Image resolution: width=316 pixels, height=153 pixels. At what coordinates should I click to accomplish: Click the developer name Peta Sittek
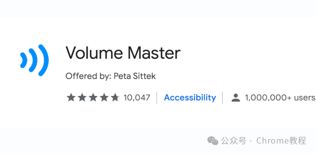[x=135, y=76]
